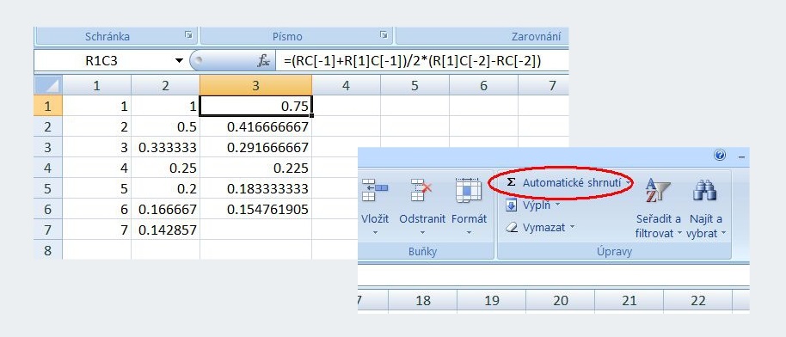Screen dimensions: 786x337
Task: Click the Úpravy group label
Action: pyautogui.click(x=615, y=252)
